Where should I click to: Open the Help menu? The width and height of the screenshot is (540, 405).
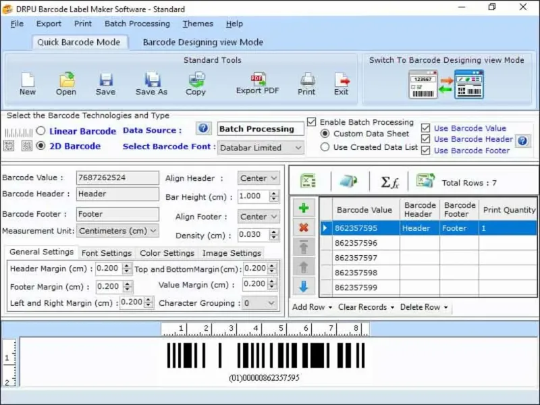point(234,24)
